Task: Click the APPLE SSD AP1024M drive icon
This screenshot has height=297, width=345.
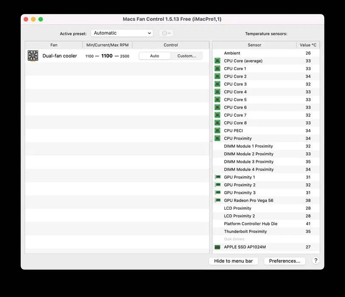Action: [218, 247]
